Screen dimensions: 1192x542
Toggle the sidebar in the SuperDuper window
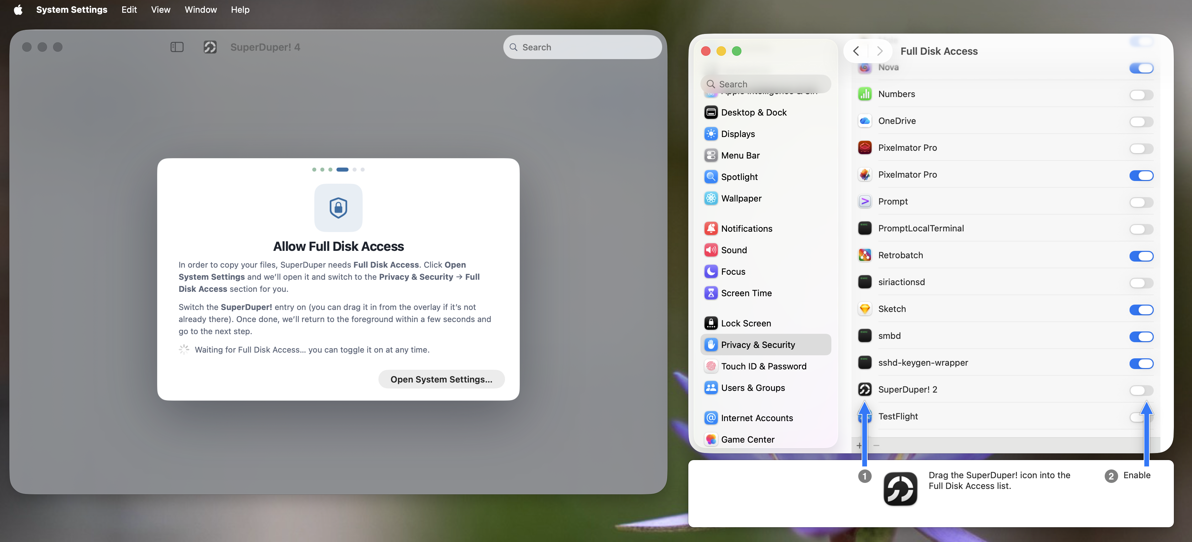(177, 47)
